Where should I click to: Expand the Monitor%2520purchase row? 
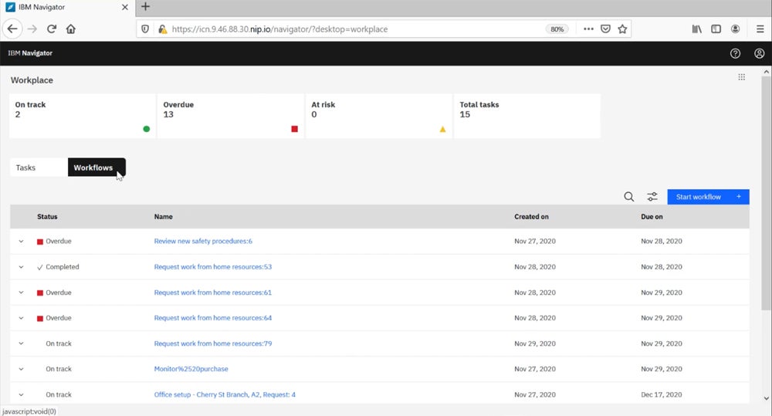(22, 369)
